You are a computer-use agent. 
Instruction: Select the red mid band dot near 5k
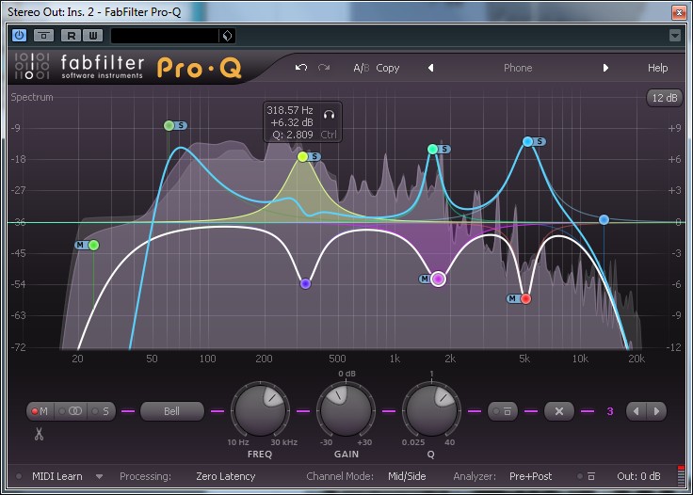click(x=525, y=298)
